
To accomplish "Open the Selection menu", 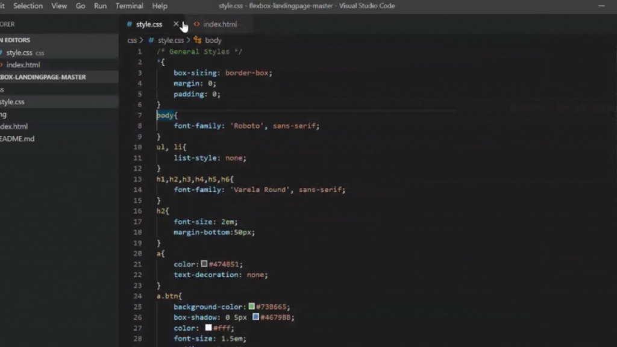I will pos(28,6).
